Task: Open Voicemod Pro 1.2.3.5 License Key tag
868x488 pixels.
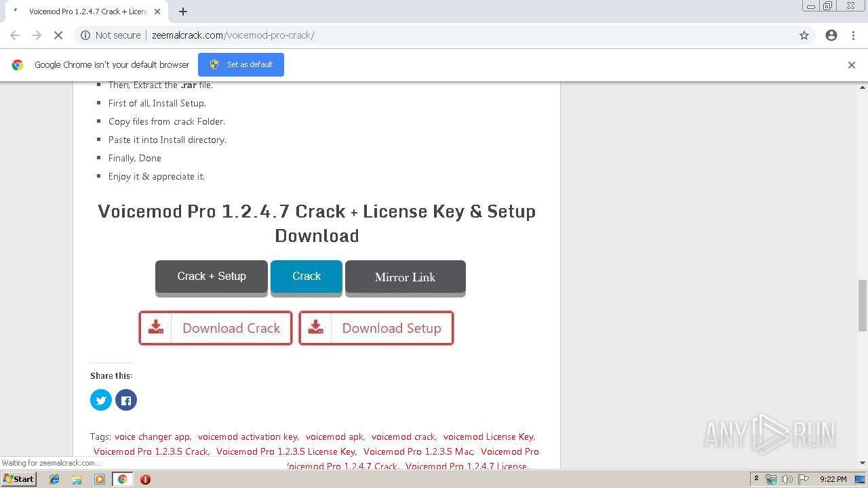Action: click(285, 451)
